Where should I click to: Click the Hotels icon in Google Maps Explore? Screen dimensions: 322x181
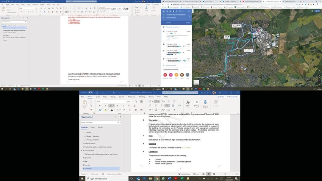coord(170,75)
